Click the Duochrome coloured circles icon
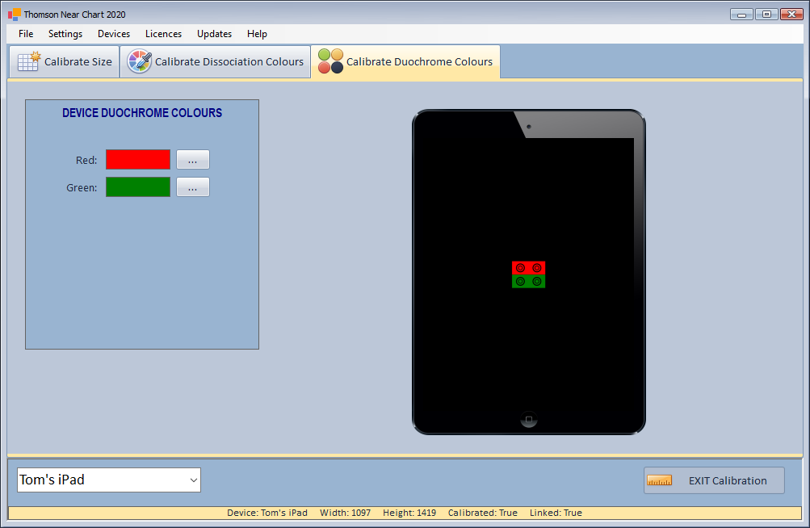The height and width of the screenshot is (528, 810). point(330,61)
